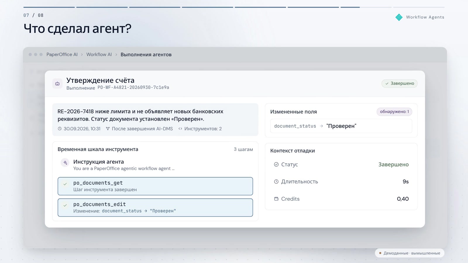Click the Шаг инструмента завершен text

105,190
